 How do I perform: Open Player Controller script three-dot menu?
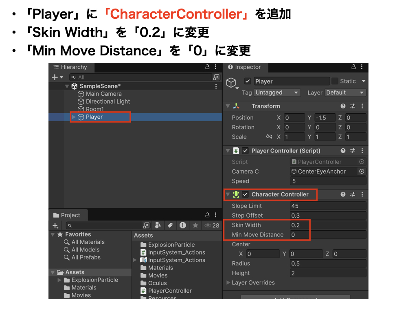(x=362, y=151)
